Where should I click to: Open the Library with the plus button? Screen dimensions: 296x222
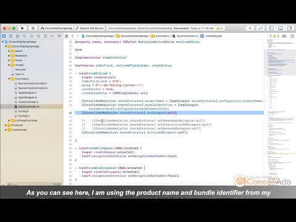click(250, 28)
